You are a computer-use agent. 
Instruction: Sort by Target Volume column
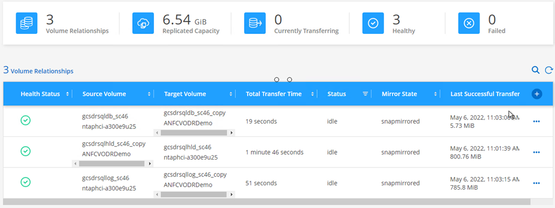(230, 94)
